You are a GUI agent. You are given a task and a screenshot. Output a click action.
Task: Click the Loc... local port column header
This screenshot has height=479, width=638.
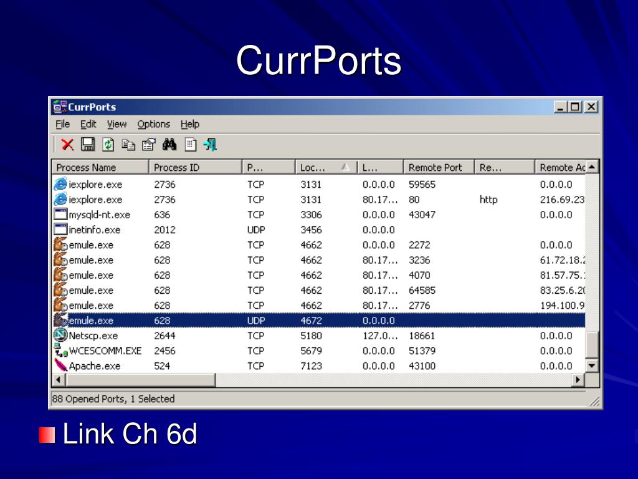[326, 167]
